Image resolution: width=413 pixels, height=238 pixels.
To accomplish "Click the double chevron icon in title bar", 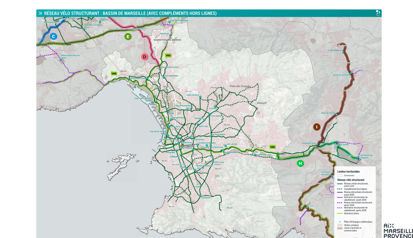I will click(x=40, y=13).
